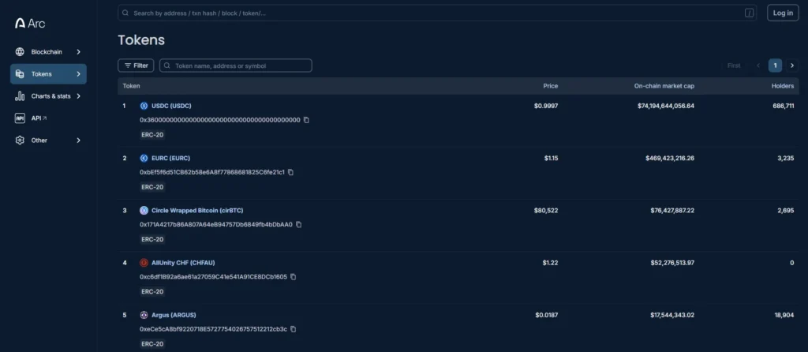Click the Holders column header
This screenshot has height=352, width=808.
(x=783, y=86)
